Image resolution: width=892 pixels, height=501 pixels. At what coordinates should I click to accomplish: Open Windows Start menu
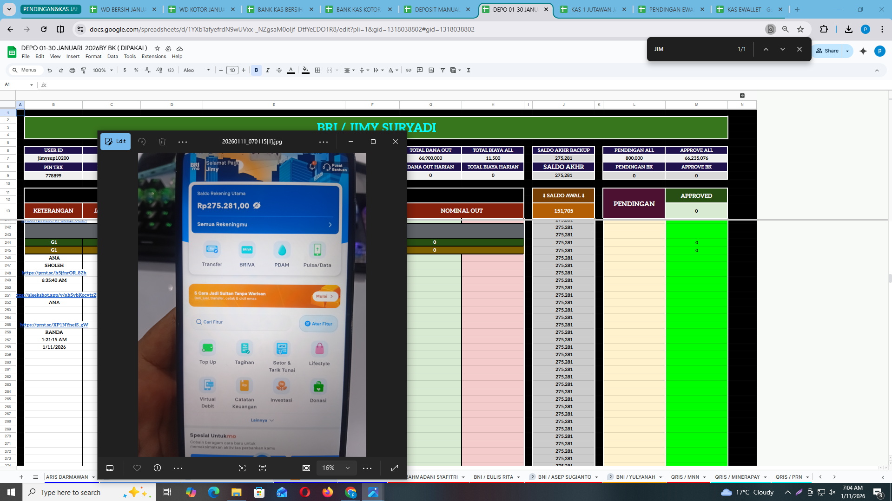(11, 492)
